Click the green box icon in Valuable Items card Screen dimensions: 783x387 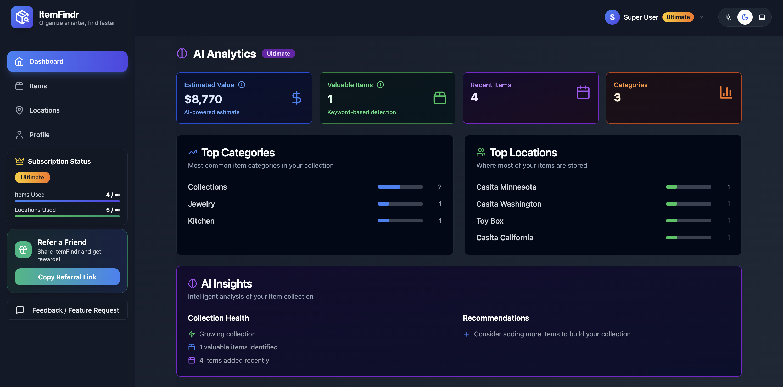(x=440, y=98)
